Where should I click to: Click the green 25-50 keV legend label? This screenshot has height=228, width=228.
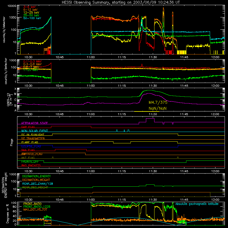(31, 15)
